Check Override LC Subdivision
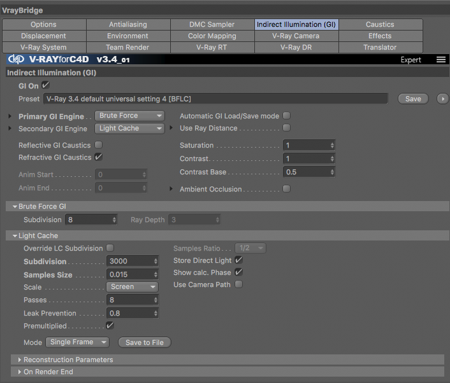 click(110, 247)
